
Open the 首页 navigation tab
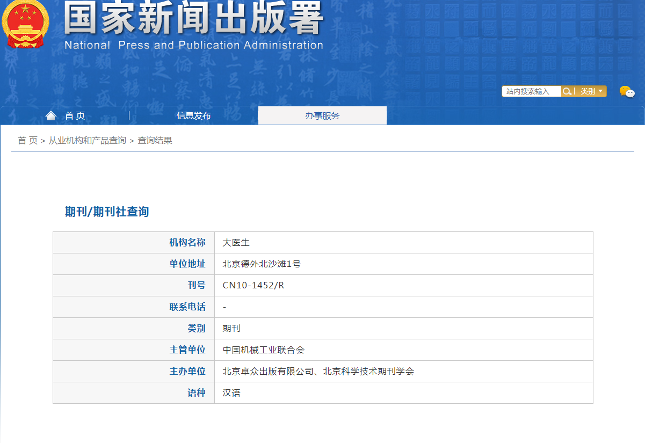(75, 115)
